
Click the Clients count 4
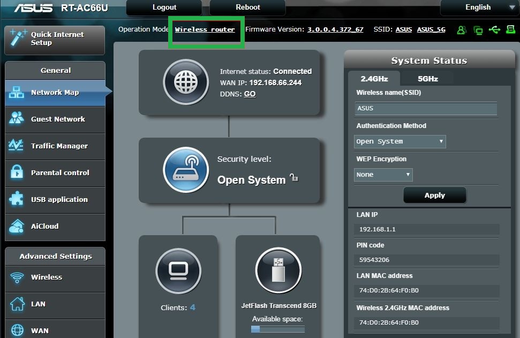point(193,307)
